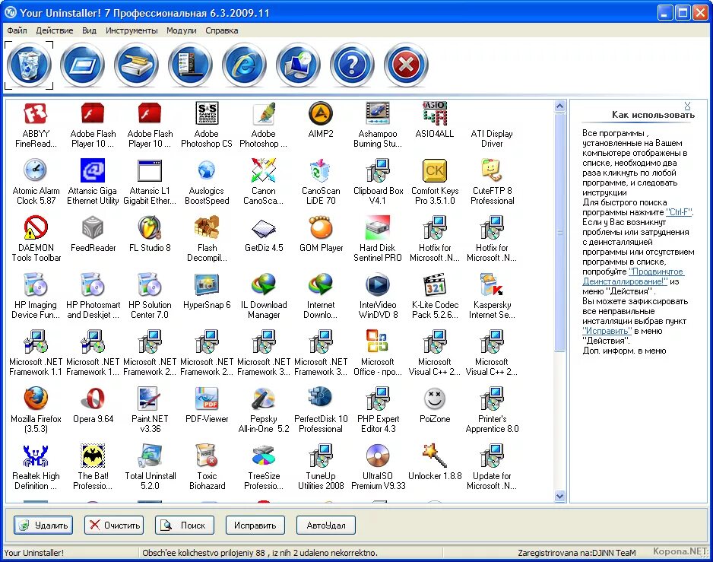Click the Удалить button
This screenshot has width=713, height=562.
[43, 525]
